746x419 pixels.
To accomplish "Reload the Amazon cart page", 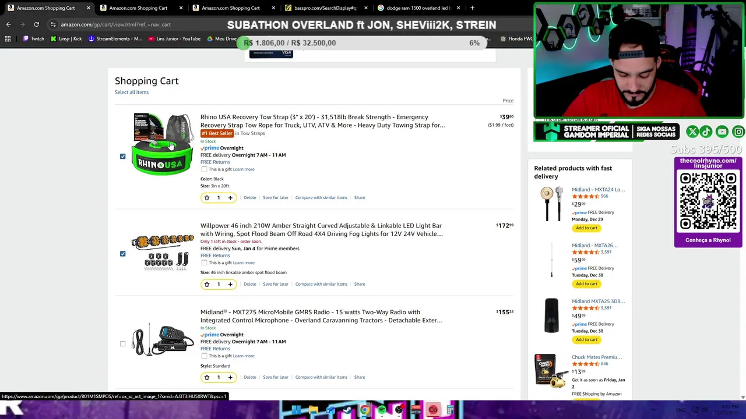I will (36, 24).
